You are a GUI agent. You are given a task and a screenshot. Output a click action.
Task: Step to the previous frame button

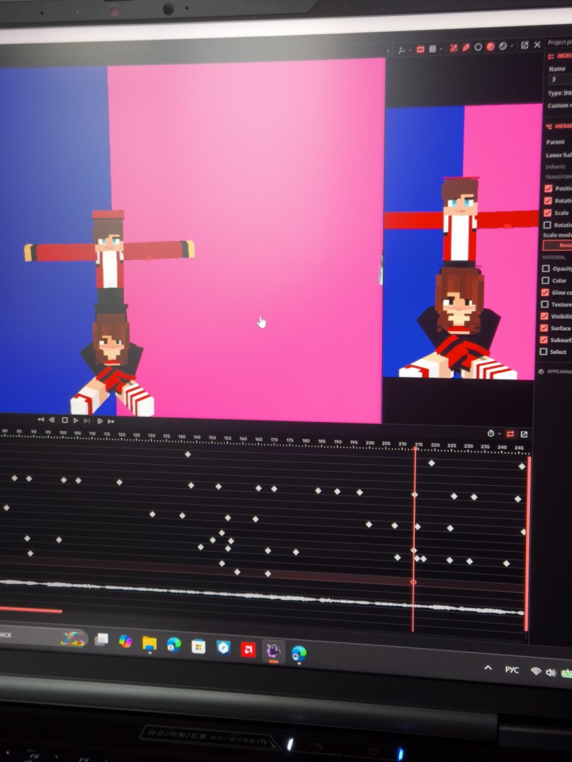tap(51, 420)
